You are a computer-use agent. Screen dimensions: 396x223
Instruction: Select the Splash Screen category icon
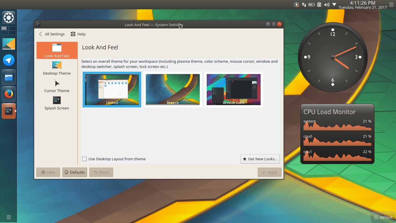click(x=57, y=101)
